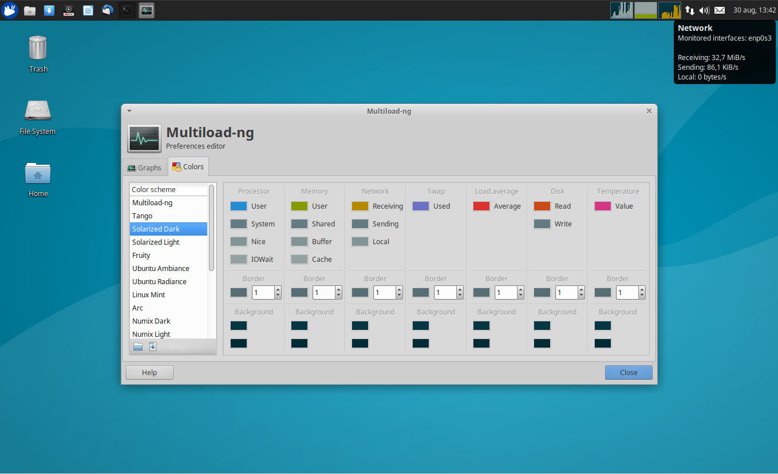778x474 pixels.
Task: Pick the Memory Buffer color swatch
Action: pyautogui.click(x=299, y=241)
